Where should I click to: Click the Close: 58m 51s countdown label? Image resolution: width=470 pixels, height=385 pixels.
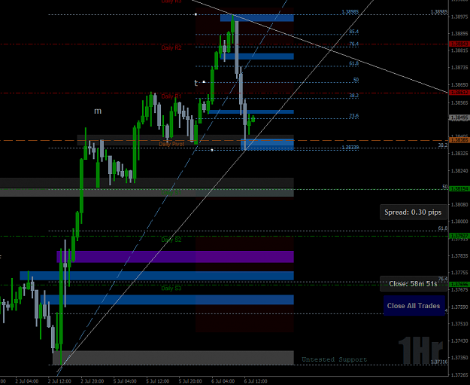(x=413, y=284)
